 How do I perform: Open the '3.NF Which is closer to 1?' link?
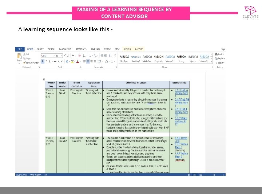pyautogui.click(x=181, y=121)
